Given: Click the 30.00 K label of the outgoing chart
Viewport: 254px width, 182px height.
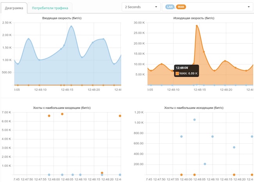Looking at the screenshot, I should (x=139, y=23).
